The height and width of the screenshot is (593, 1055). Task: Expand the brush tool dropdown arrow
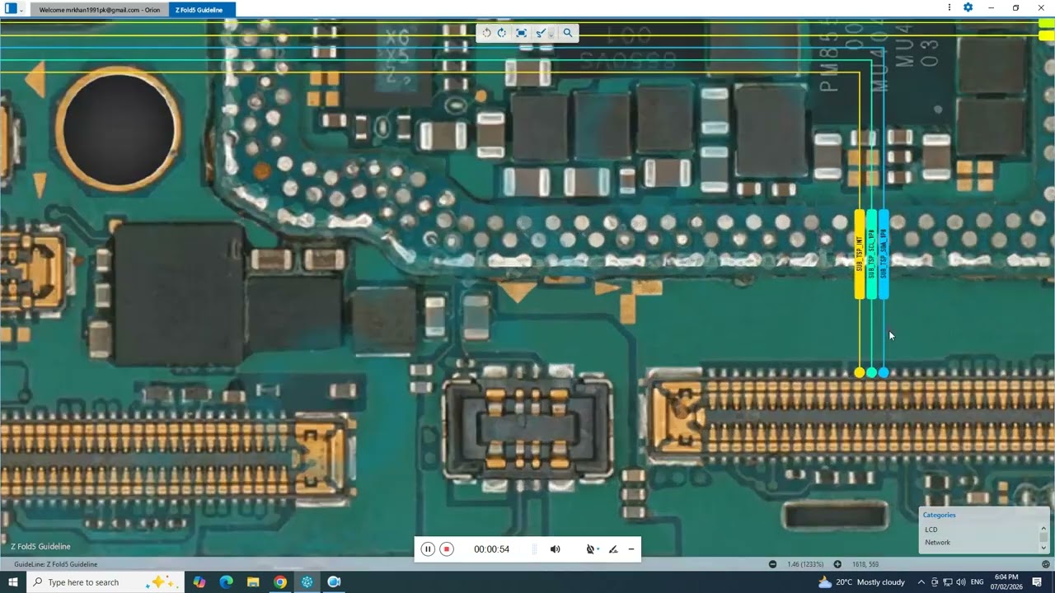click(550, 35)
